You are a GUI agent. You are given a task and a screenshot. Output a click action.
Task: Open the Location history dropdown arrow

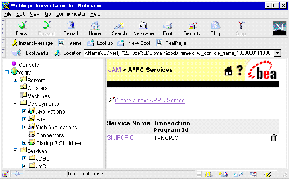coord(277,53)
